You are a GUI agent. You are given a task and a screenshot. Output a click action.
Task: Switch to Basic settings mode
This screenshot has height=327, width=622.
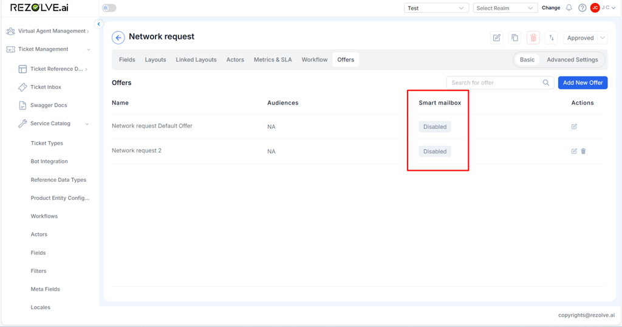[527, 60]
